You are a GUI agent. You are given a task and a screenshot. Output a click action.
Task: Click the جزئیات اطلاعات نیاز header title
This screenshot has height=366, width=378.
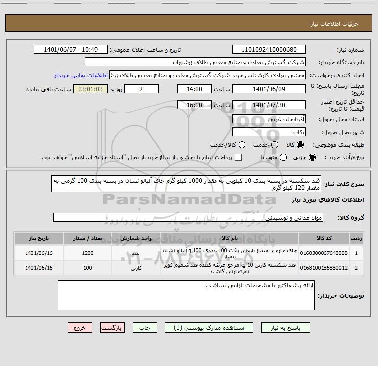click(x=335, y=24)
